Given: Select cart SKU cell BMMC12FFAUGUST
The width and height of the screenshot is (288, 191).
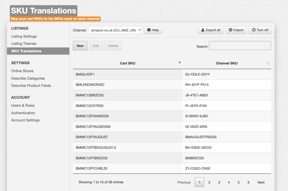Looking at the screenshot, I should 128,137.
